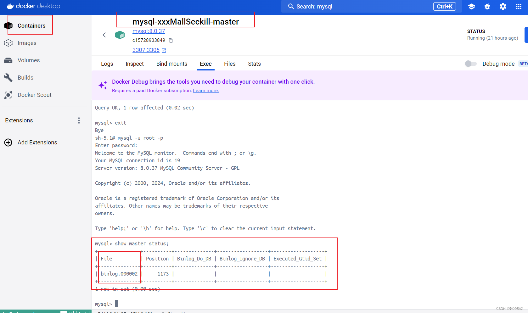Click the teal container icon

120,35
